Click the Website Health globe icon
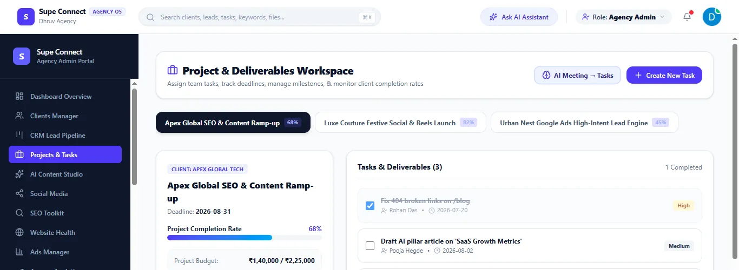Image resolution: width=739 pixels, height=270 pixels. point(19,233)
